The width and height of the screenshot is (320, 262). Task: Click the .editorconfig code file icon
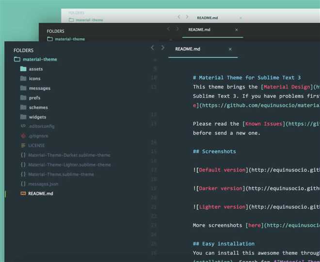23,126
